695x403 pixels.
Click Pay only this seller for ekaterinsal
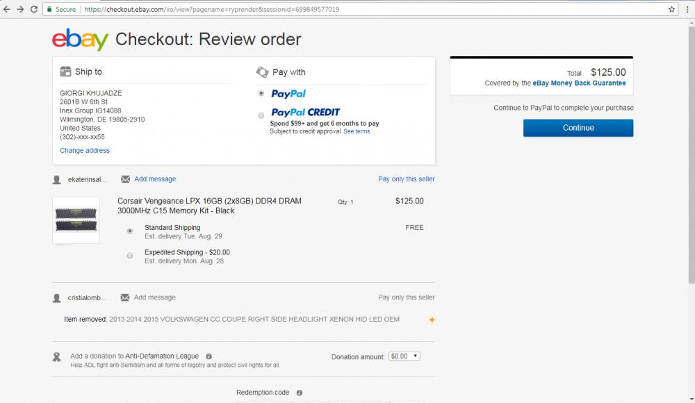[x=407, y=179]
